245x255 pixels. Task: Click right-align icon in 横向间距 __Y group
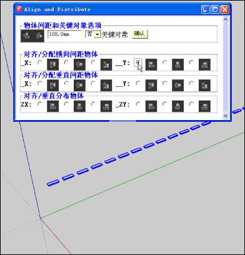coord(204,64)
